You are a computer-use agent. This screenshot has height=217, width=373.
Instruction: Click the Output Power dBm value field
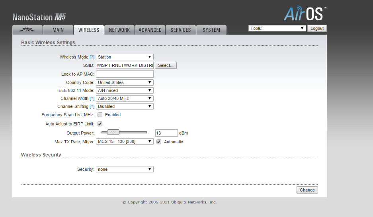pyautogui.click(x=166, y=133)
